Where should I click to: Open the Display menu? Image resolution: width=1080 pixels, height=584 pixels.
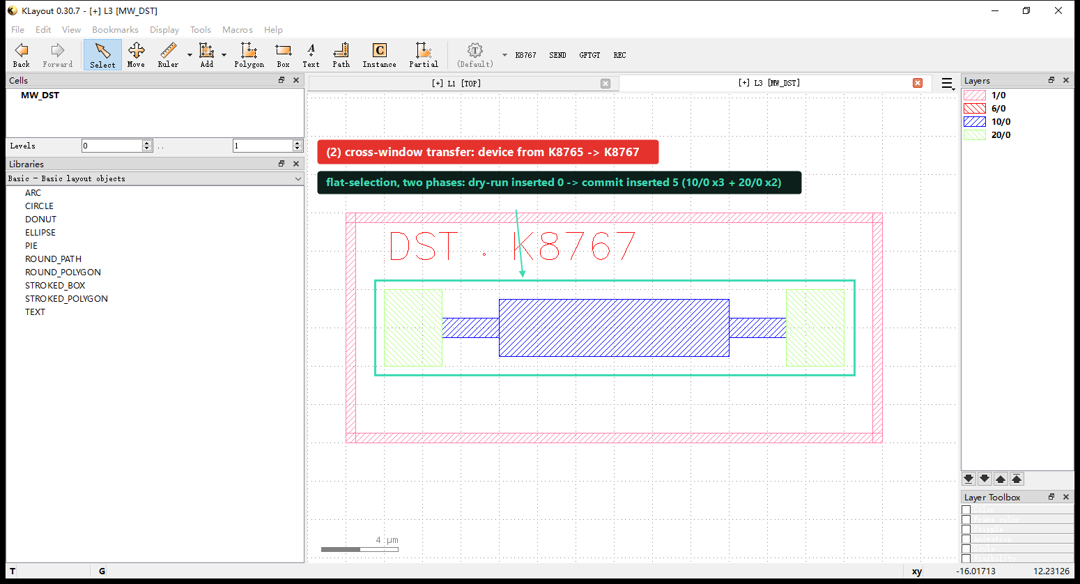point(164,30)
